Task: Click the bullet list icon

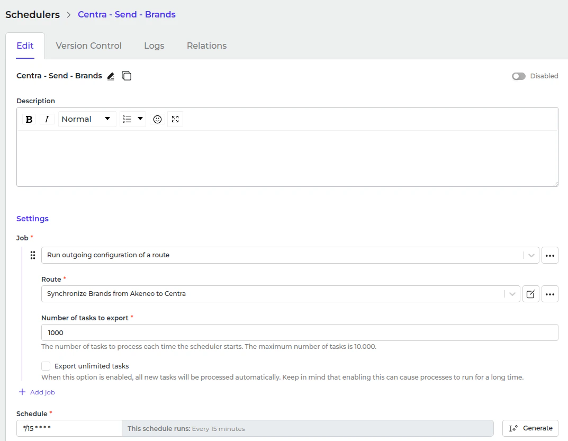Action: [x=127, y=119]
